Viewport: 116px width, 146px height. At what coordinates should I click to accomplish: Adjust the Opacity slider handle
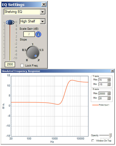point(110,135)
